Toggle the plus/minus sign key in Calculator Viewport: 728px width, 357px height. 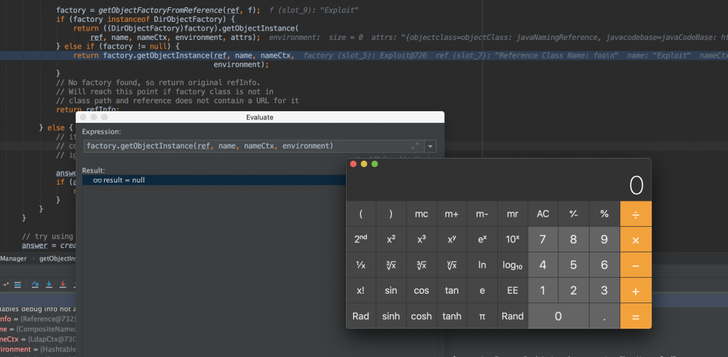[573, 214]
